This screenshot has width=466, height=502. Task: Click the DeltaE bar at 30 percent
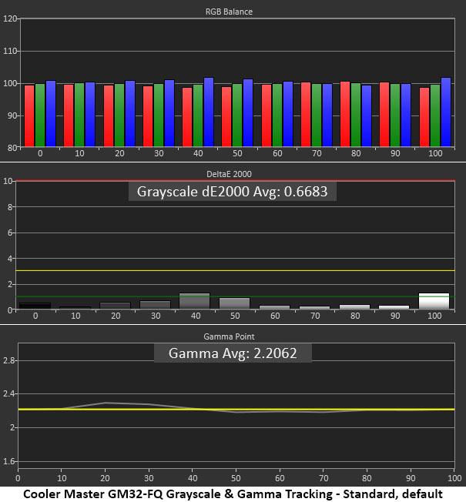click(x=156, y=305)
